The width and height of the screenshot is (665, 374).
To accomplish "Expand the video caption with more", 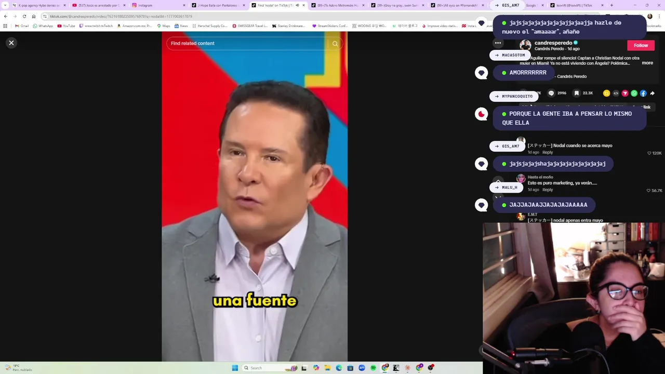I will [647, 63].
